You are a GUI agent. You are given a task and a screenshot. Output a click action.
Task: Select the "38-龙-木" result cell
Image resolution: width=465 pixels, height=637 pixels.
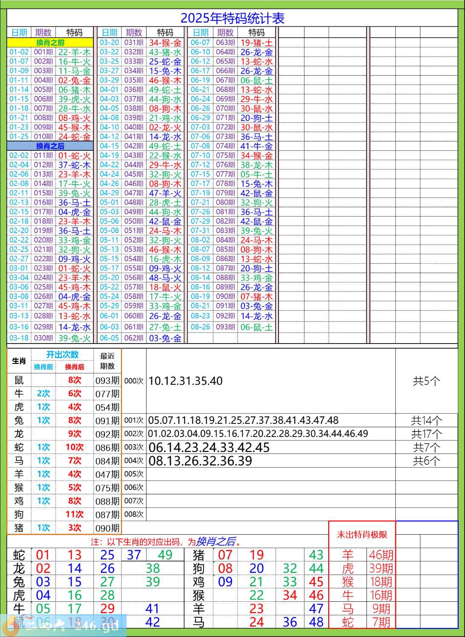(256, 165)
